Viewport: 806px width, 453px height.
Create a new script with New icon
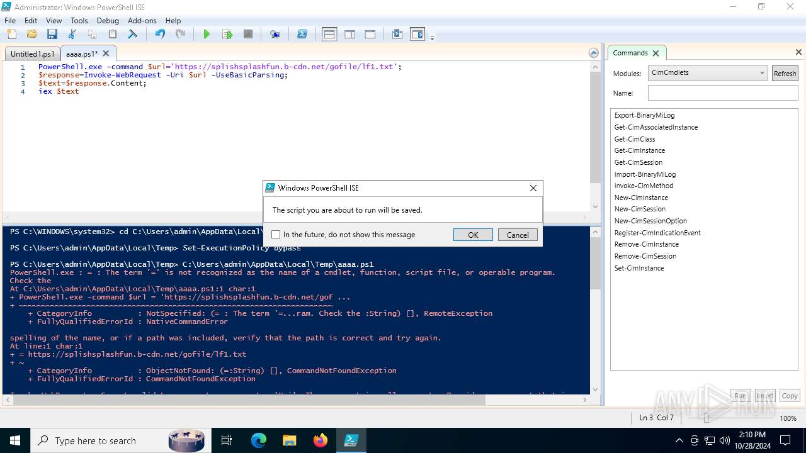coord(12,35)
